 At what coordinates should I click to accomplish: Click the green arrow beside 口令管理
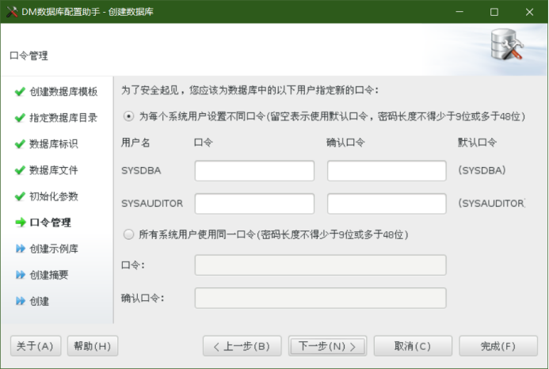click(20, 223)
